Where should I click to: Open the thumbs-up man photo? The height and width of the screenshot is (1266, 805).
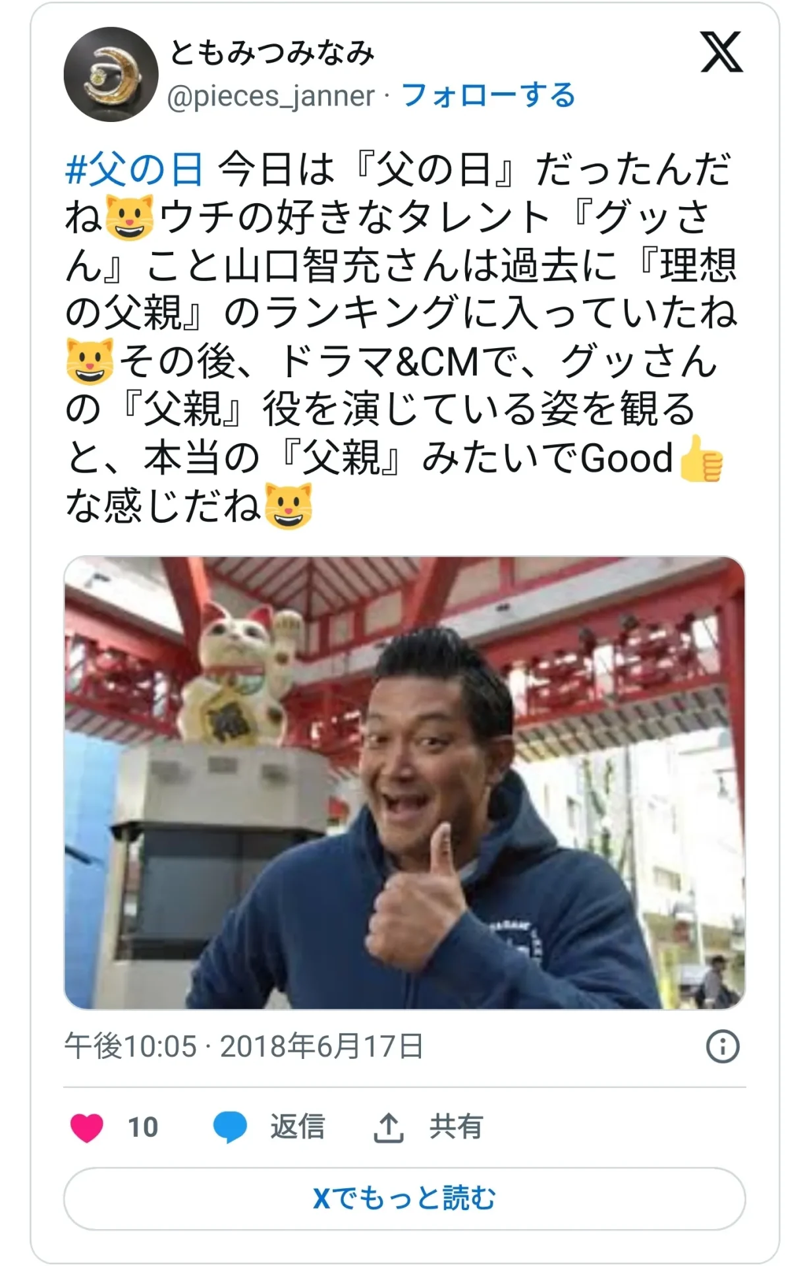pos(404,783)
